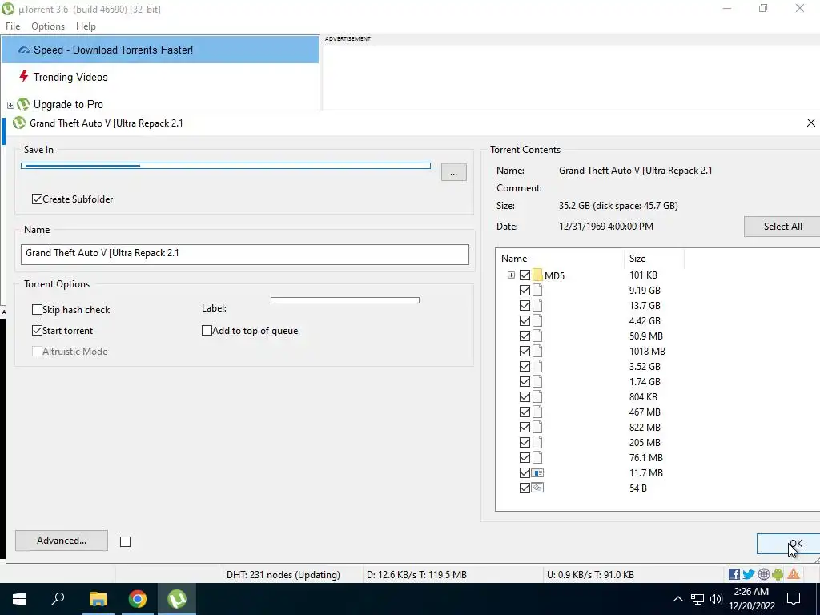The height and width of the screenshot is (615, 820).
Task: Click the 467 MB size entry
Action: click(645, 412)
